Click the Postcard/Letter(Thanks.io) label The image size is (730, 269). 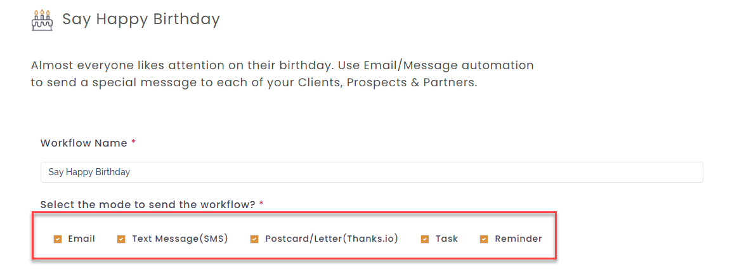click(x=332, y=239)
